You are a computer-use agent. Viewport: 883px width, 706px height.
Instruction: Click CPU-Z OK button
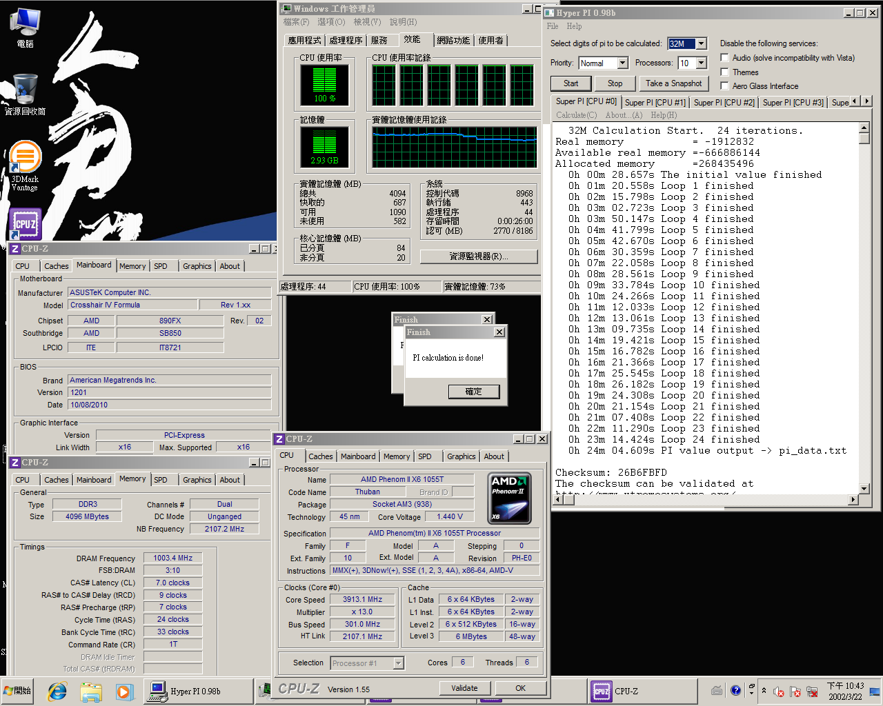[x=520, y=688]
